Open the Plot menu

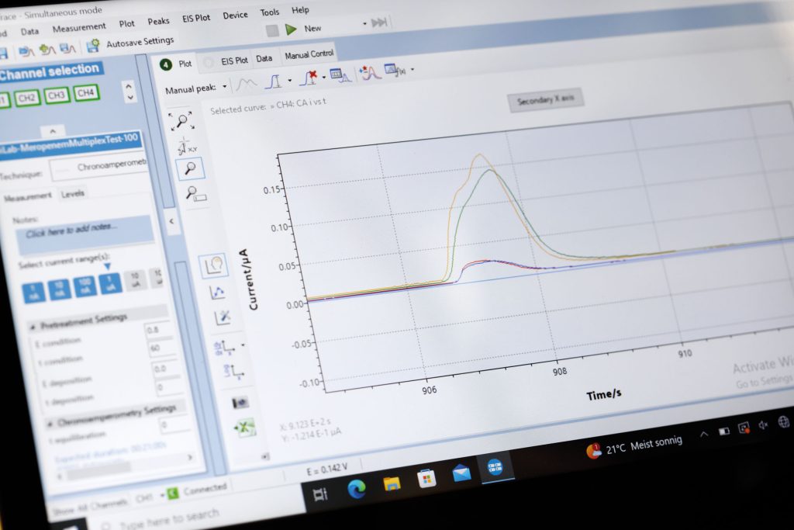pos(126,24)
